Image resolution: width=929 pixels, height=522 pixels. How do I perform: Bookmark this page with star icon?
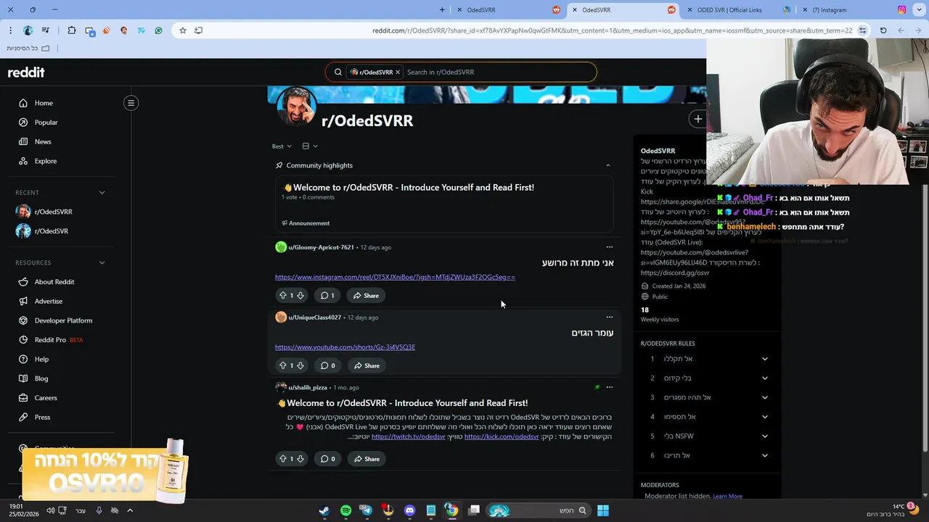(x=183, y=30)
